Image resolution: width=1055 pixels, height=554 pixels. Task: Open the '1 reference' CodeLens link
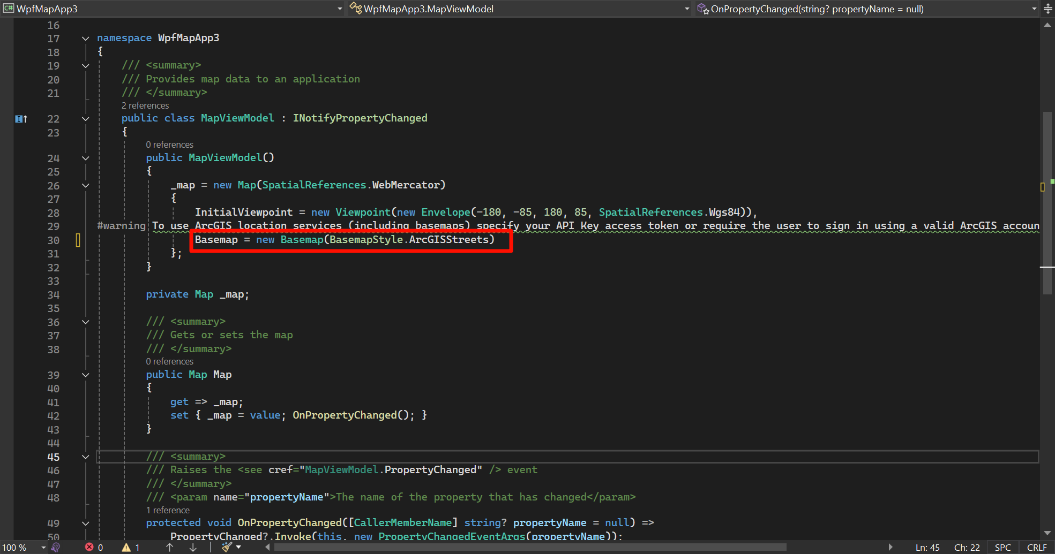tap(168, 510)
